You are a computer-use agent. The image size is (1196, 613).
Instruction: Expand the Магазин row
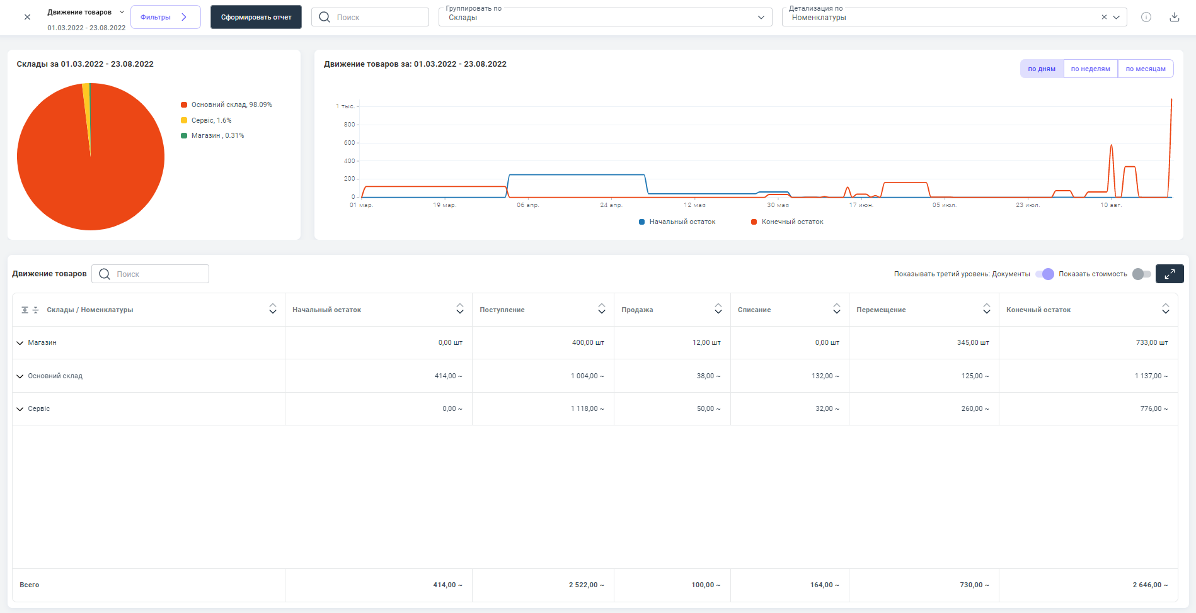[20, 343]
